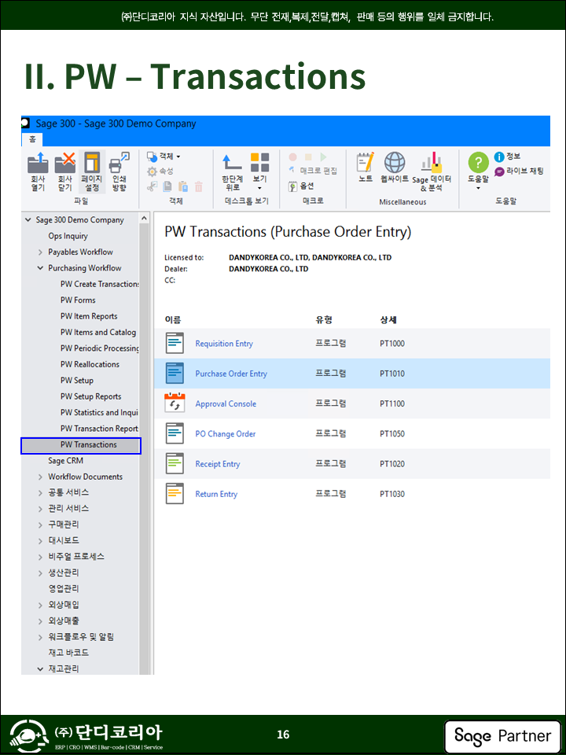Open PO Change Order link
This screenshot has width=566, height=755.
[x=226, y=434]
